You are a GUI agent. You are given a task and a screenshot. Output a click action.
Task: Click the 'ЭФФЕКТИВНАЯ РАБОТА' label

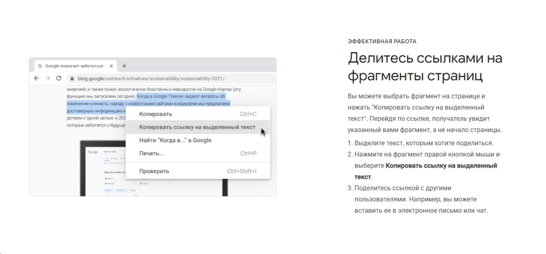pyautogui.click(x=382, y=41)
